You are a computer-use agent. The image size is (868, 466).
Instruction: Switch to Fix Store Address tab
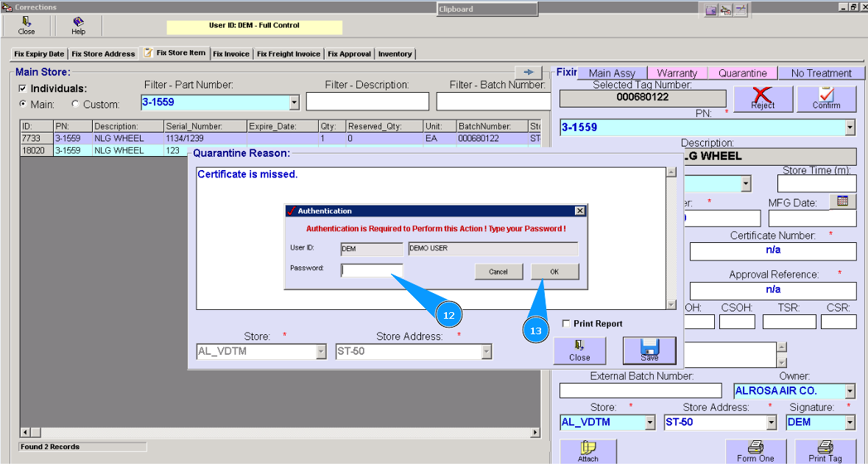(x=104, y=54)
